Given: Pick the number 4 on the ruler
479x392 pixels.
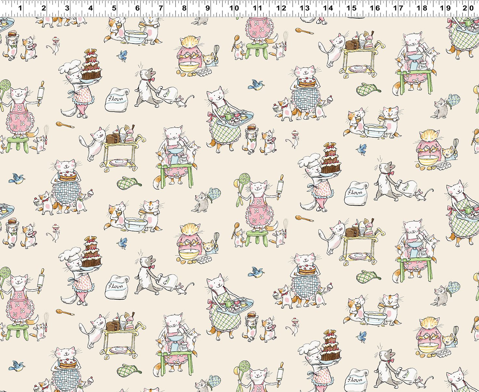Looking at the screenshot, I should 90,8.
